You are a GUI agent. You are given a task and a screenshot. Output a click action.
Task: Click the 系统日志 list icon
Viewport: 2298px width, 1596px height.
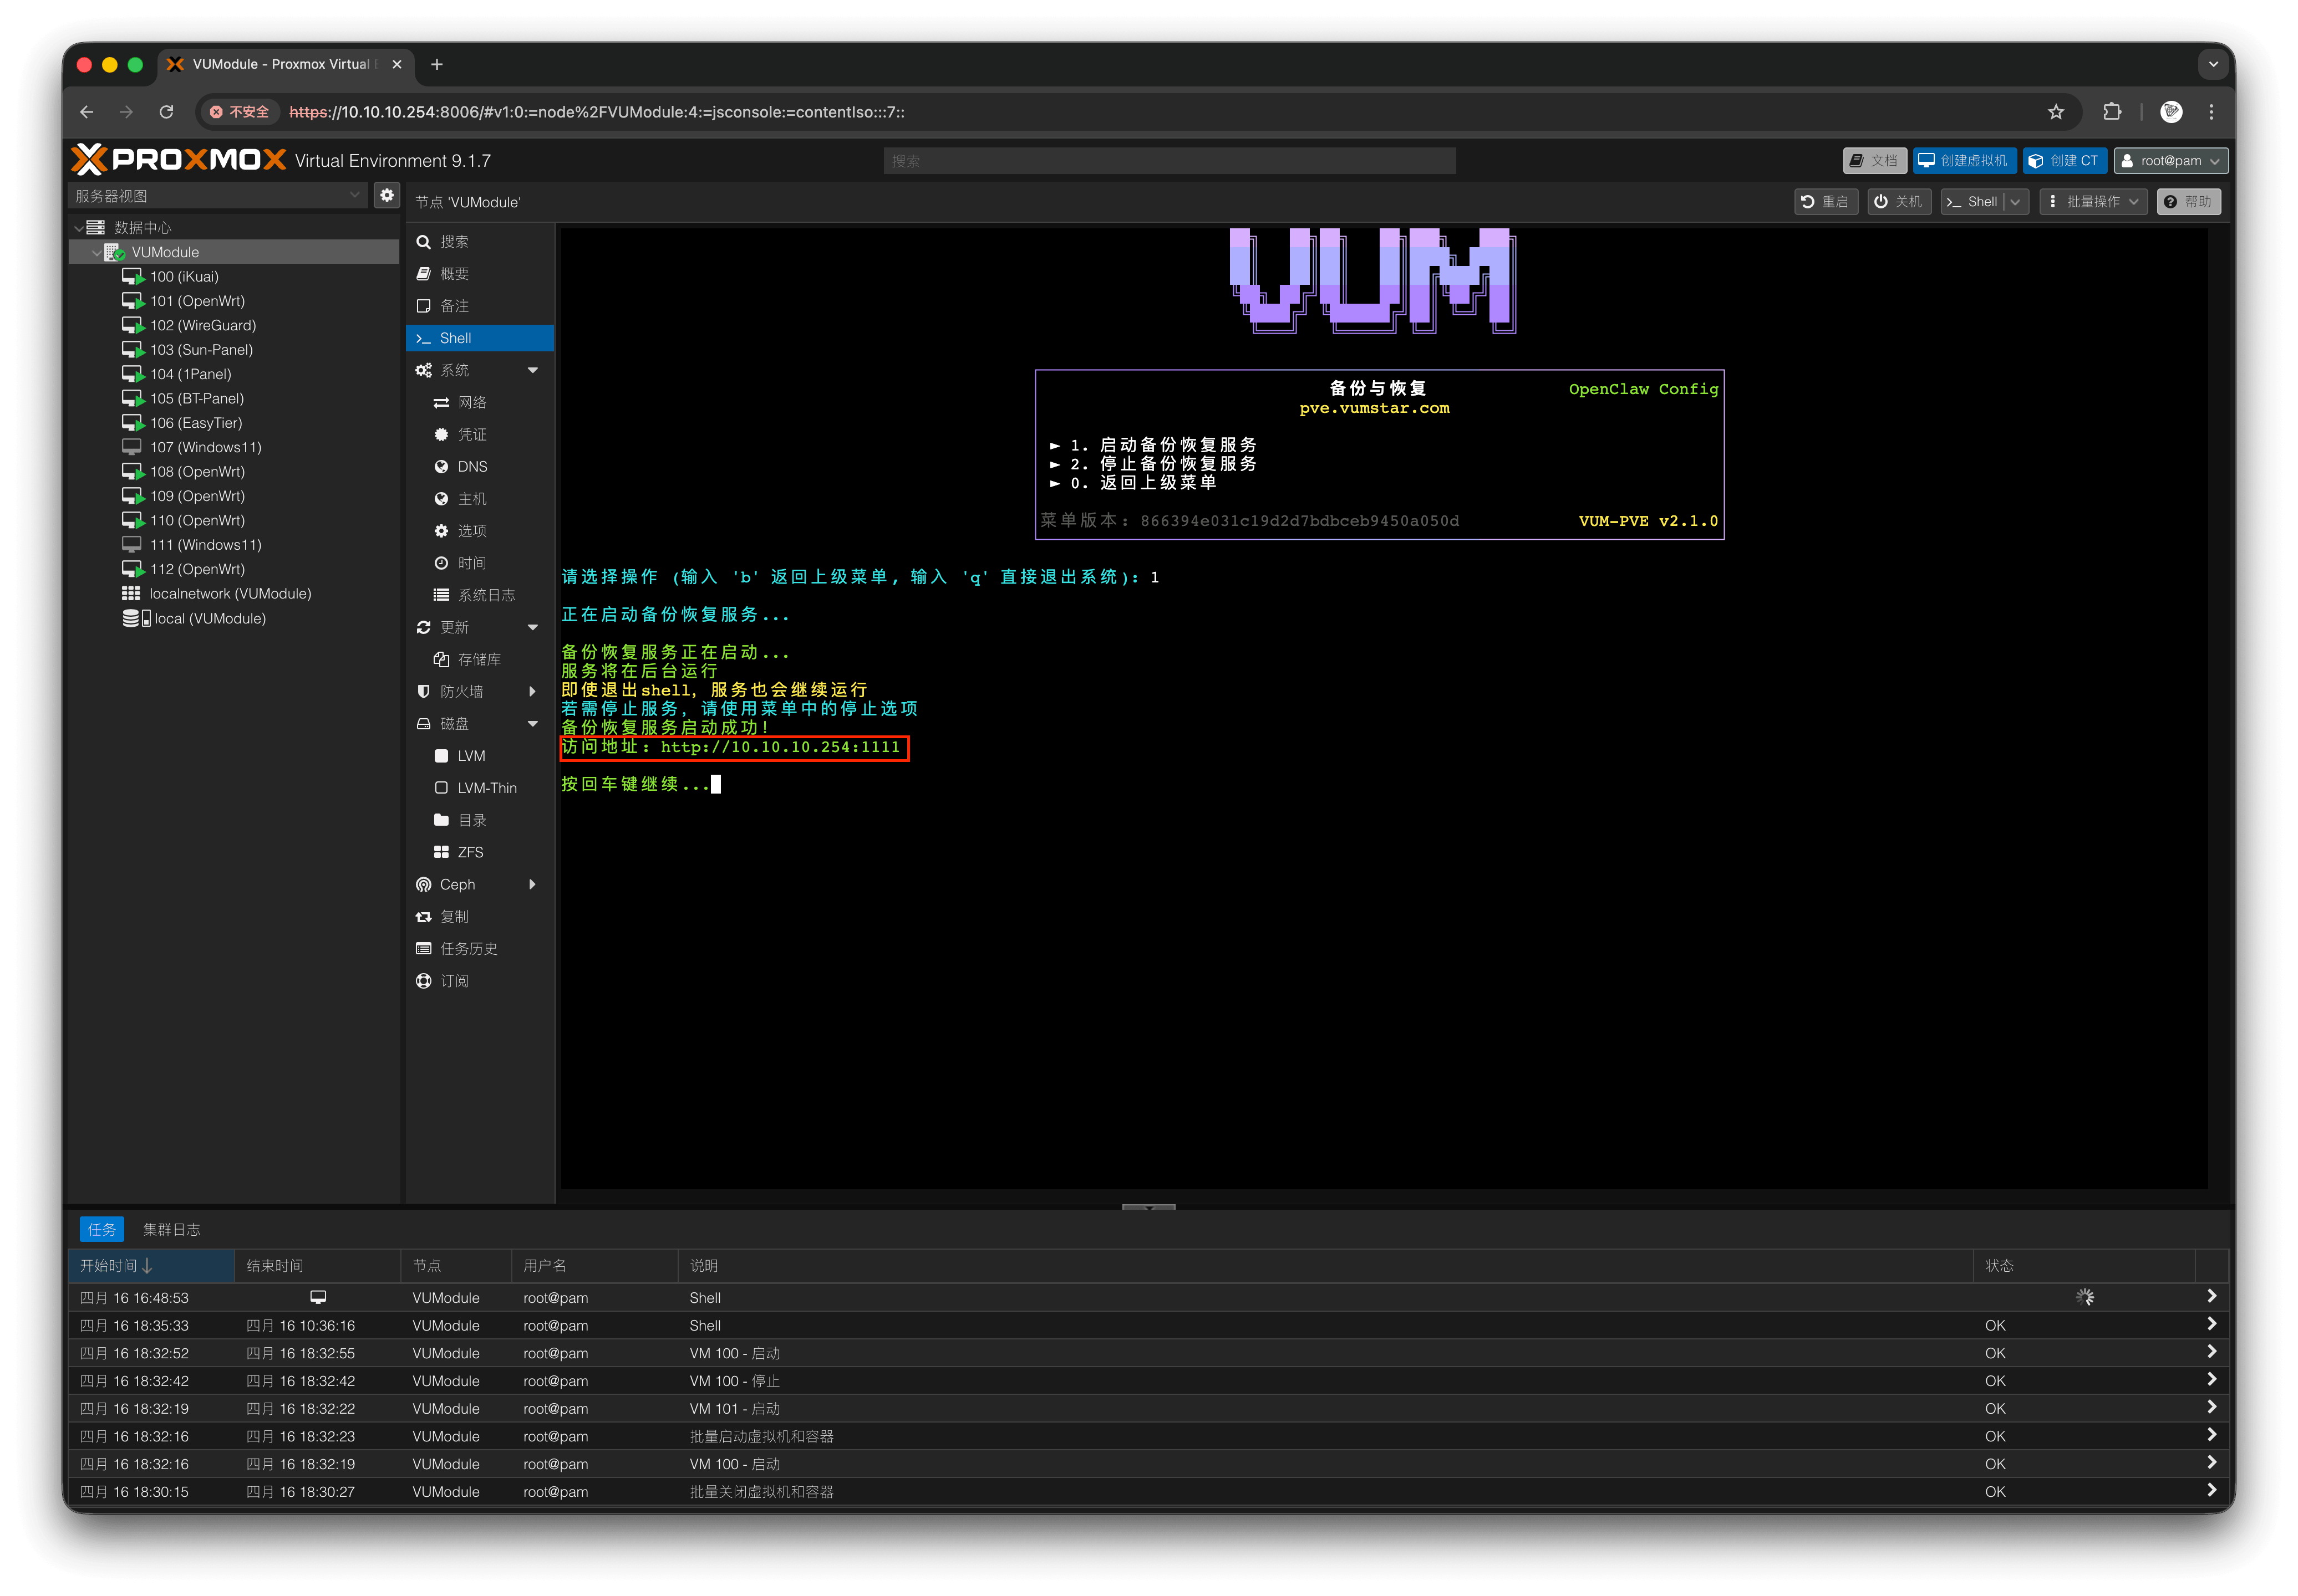pos(441,595)
